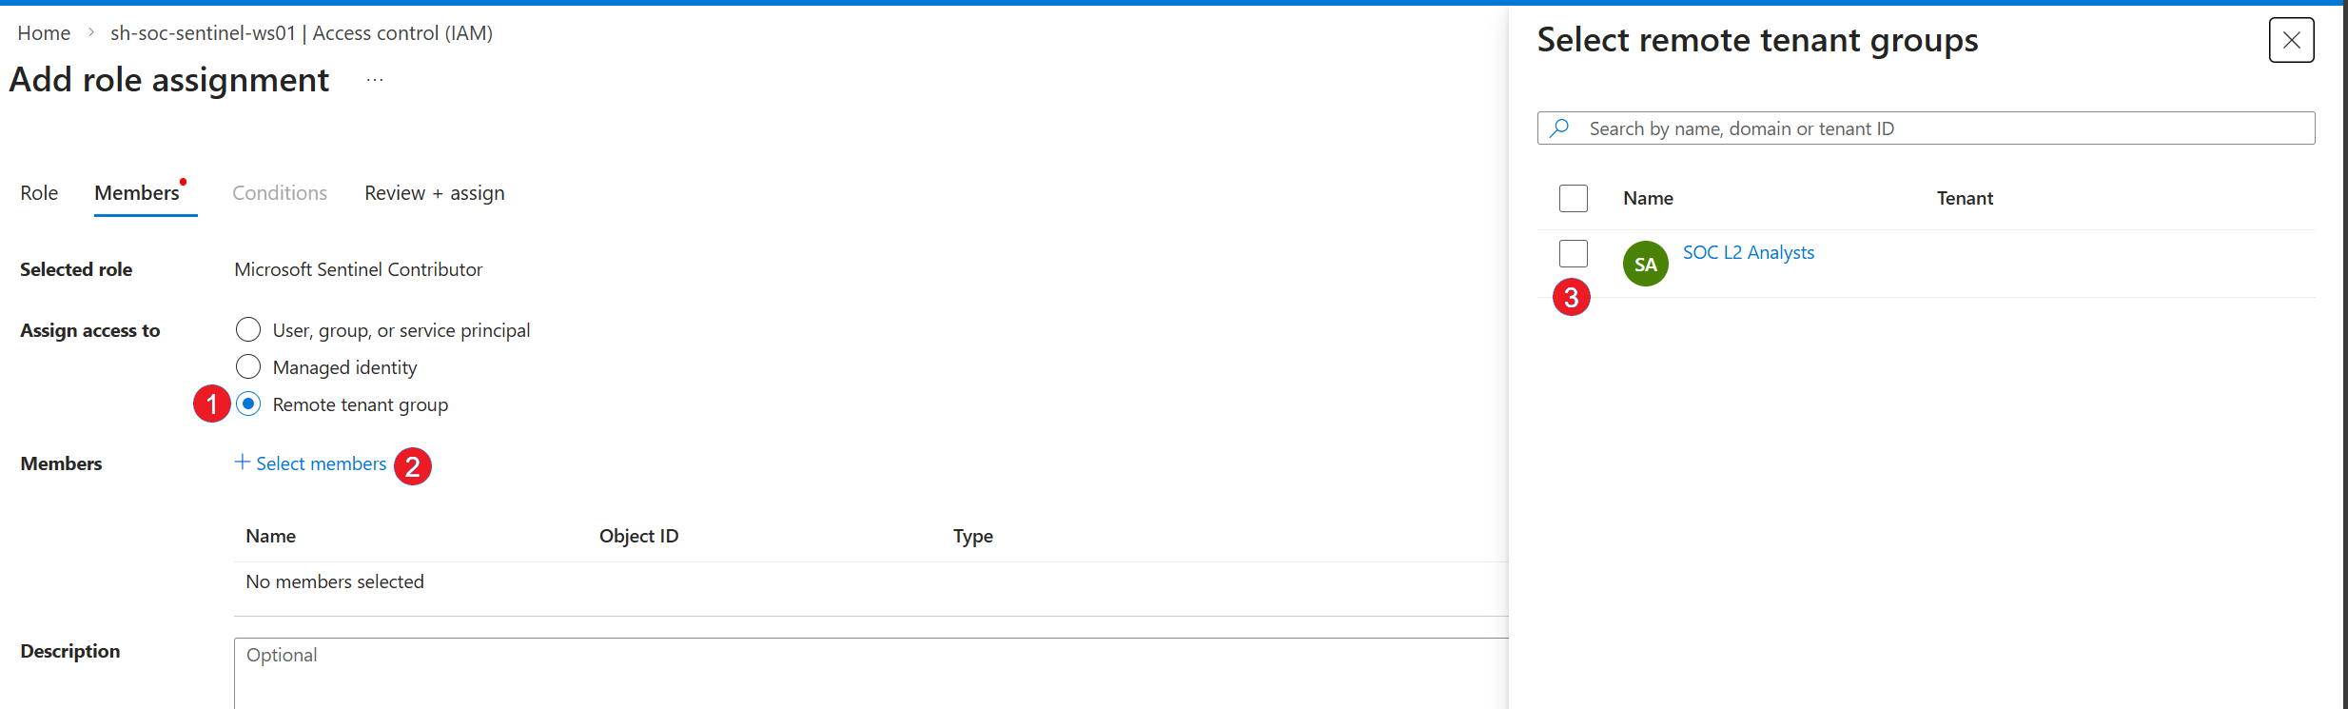Toggle the select-all checkbox beside Name
Screen dimensions: 2348x709
[1574, 198]
